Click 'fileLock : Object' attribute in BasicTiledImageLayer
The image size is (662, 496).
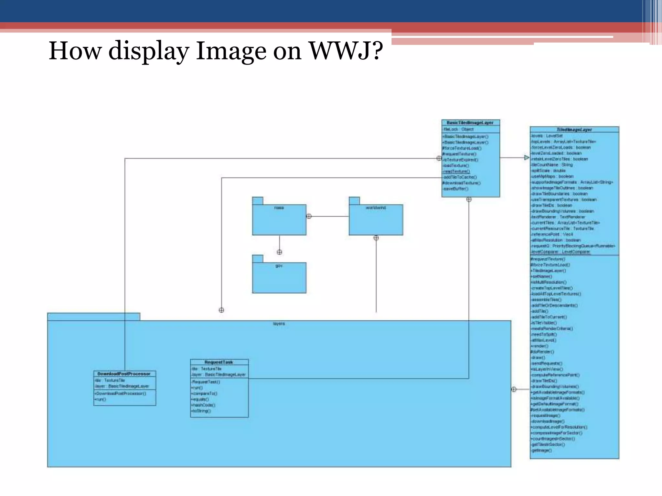458,129
